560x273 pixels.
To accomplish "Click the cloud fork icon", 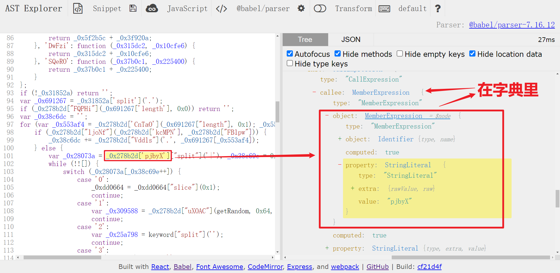I will (x=152, y=8).
